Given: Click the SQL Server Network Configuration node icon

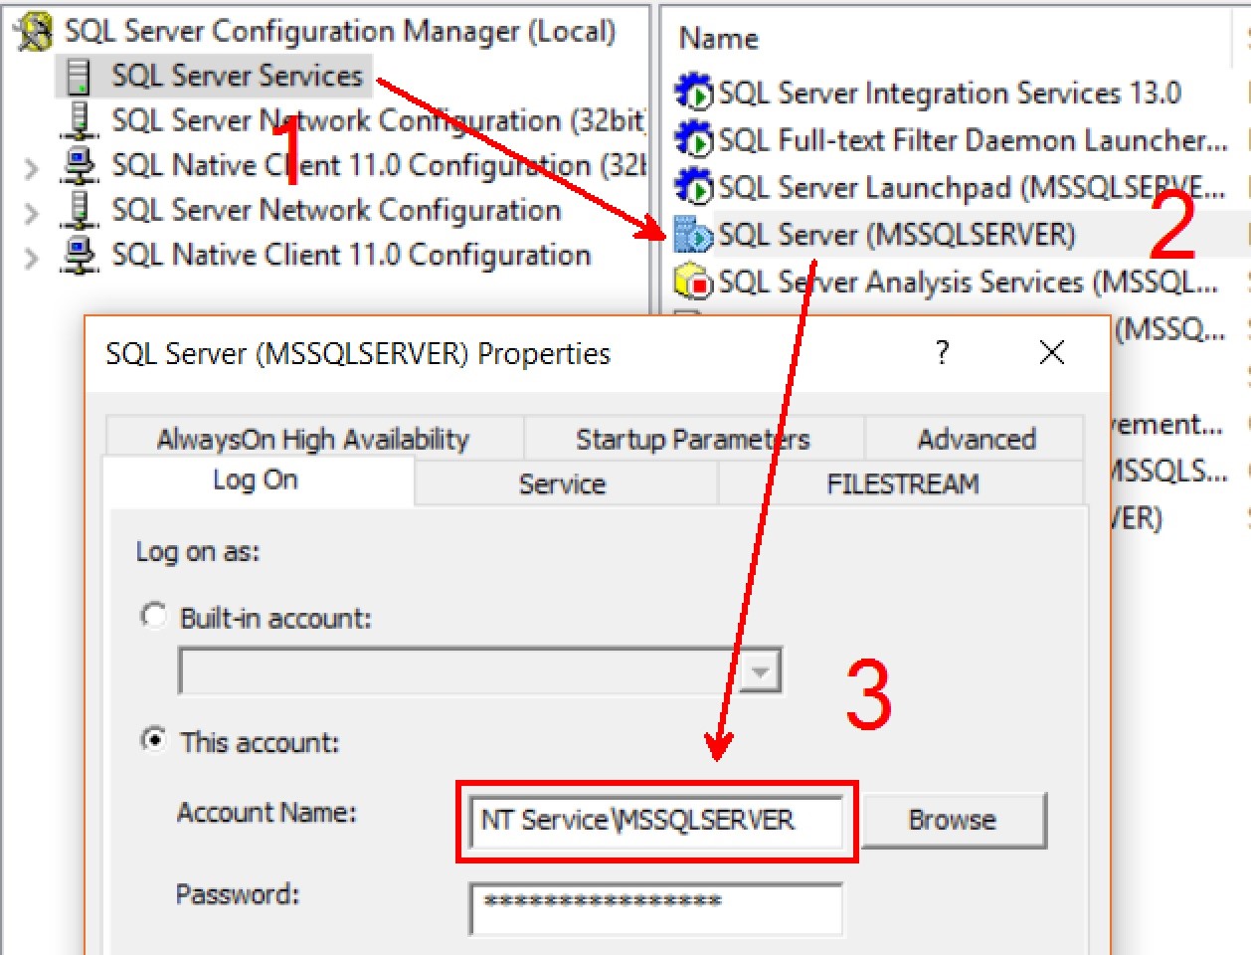Looking at the screenshot, I should [x=80, y=210].
